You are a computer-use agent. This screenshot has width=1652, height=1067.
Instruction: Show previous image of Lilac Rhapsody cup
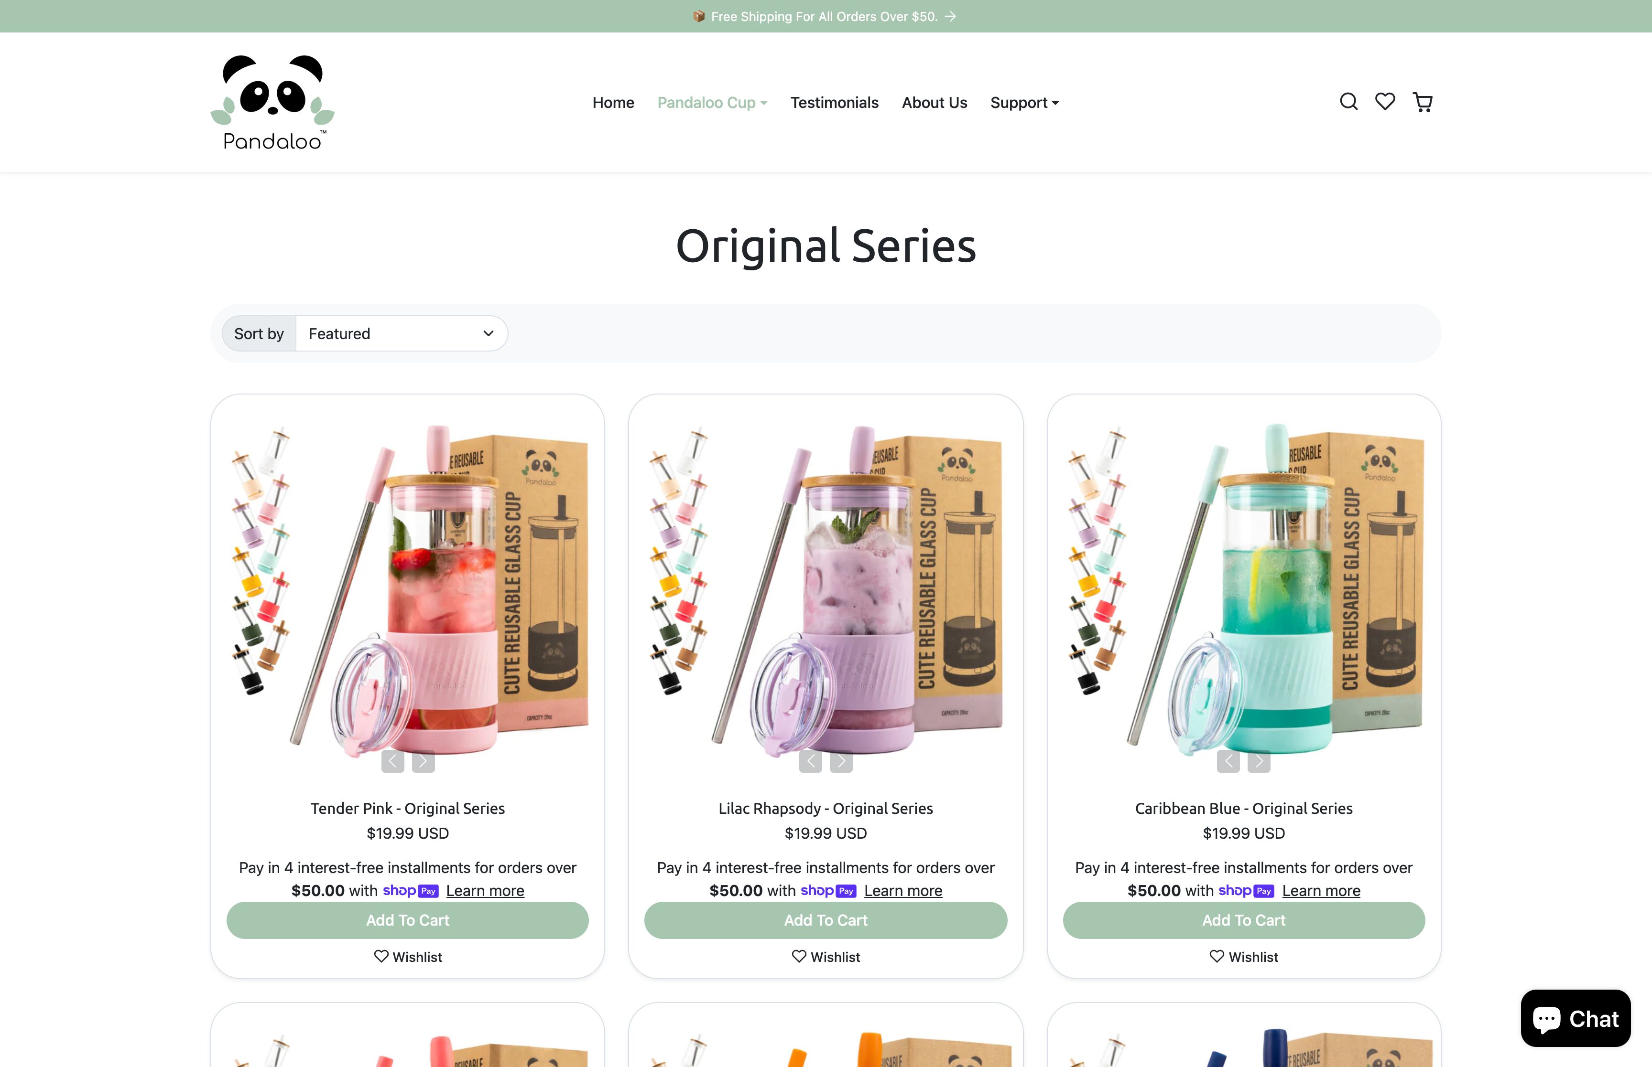coord(810,761)
